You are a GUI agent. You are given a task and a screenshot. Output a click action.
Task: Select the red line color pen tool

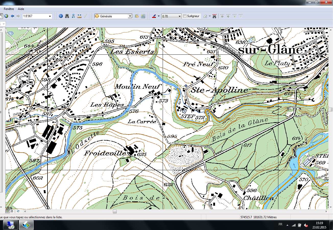click(x=154, y=16)
